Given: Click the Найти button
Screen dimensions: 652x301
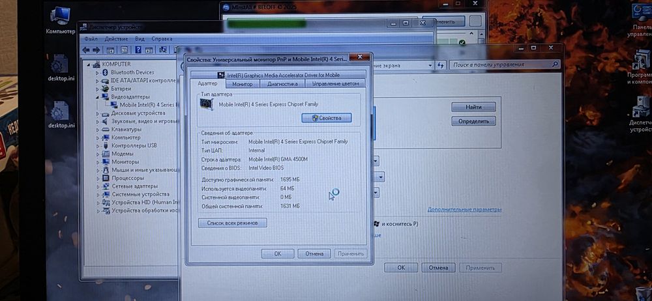Looking at the screenshot, I should tap(473, 107).
